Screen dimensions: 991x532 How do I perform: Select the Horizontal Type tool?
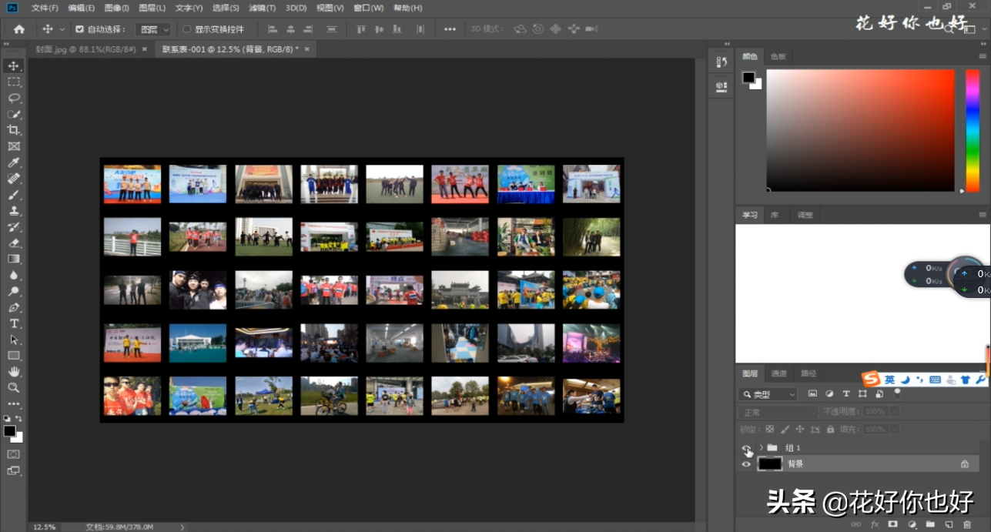point(14,323)
